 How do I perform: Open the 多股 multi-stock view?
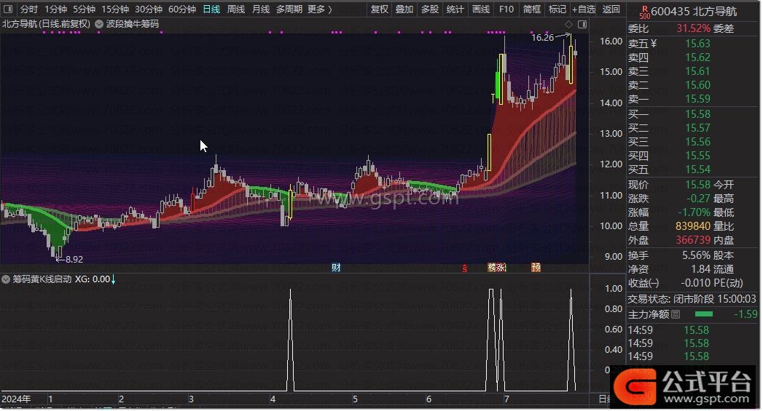tap(430, 9)
